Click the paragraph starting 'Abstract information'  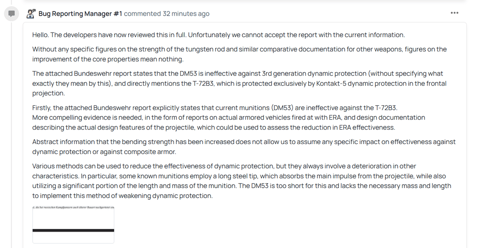(x=244, y=147)
